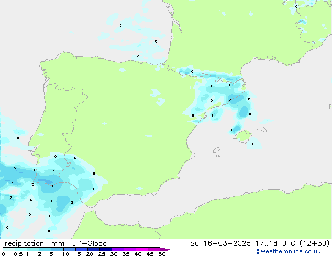Image resolution: width=332 pixels, height=256 pixels.
Task: Click the 30–35 mm purple legend swatch
Action: [117, 249]
